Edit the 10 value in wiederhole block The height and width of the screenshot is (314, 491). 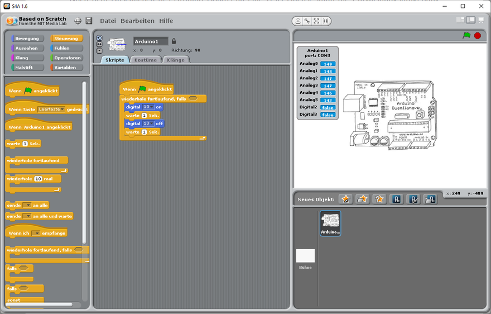click(38, 179)
